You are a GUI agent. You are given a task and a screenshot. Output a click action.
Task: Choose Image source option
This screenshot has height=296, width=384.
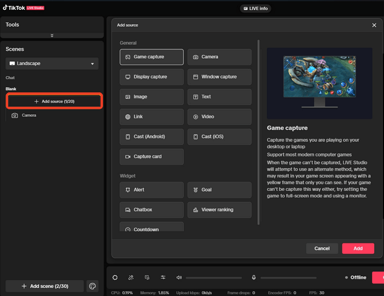(x=151, y=97)
